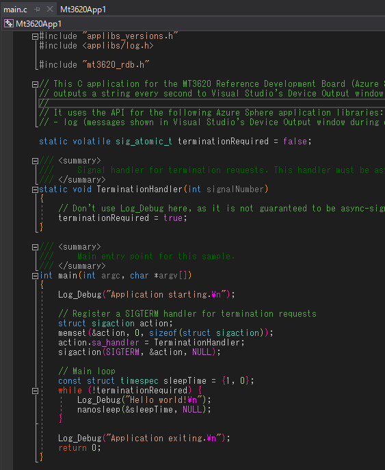Click the terminationRequired variable declaration
Viewport: 385px width, 470px height.
[223, 142]
